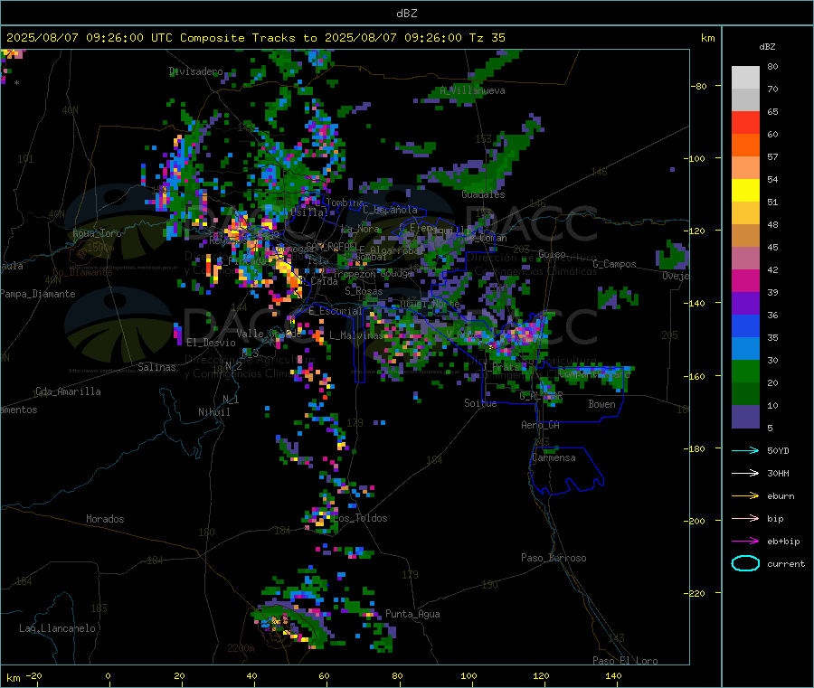The image size is (814, 688).
Task: Pick the blue 35-36 dBZ legend swatch
Action: 745,325
